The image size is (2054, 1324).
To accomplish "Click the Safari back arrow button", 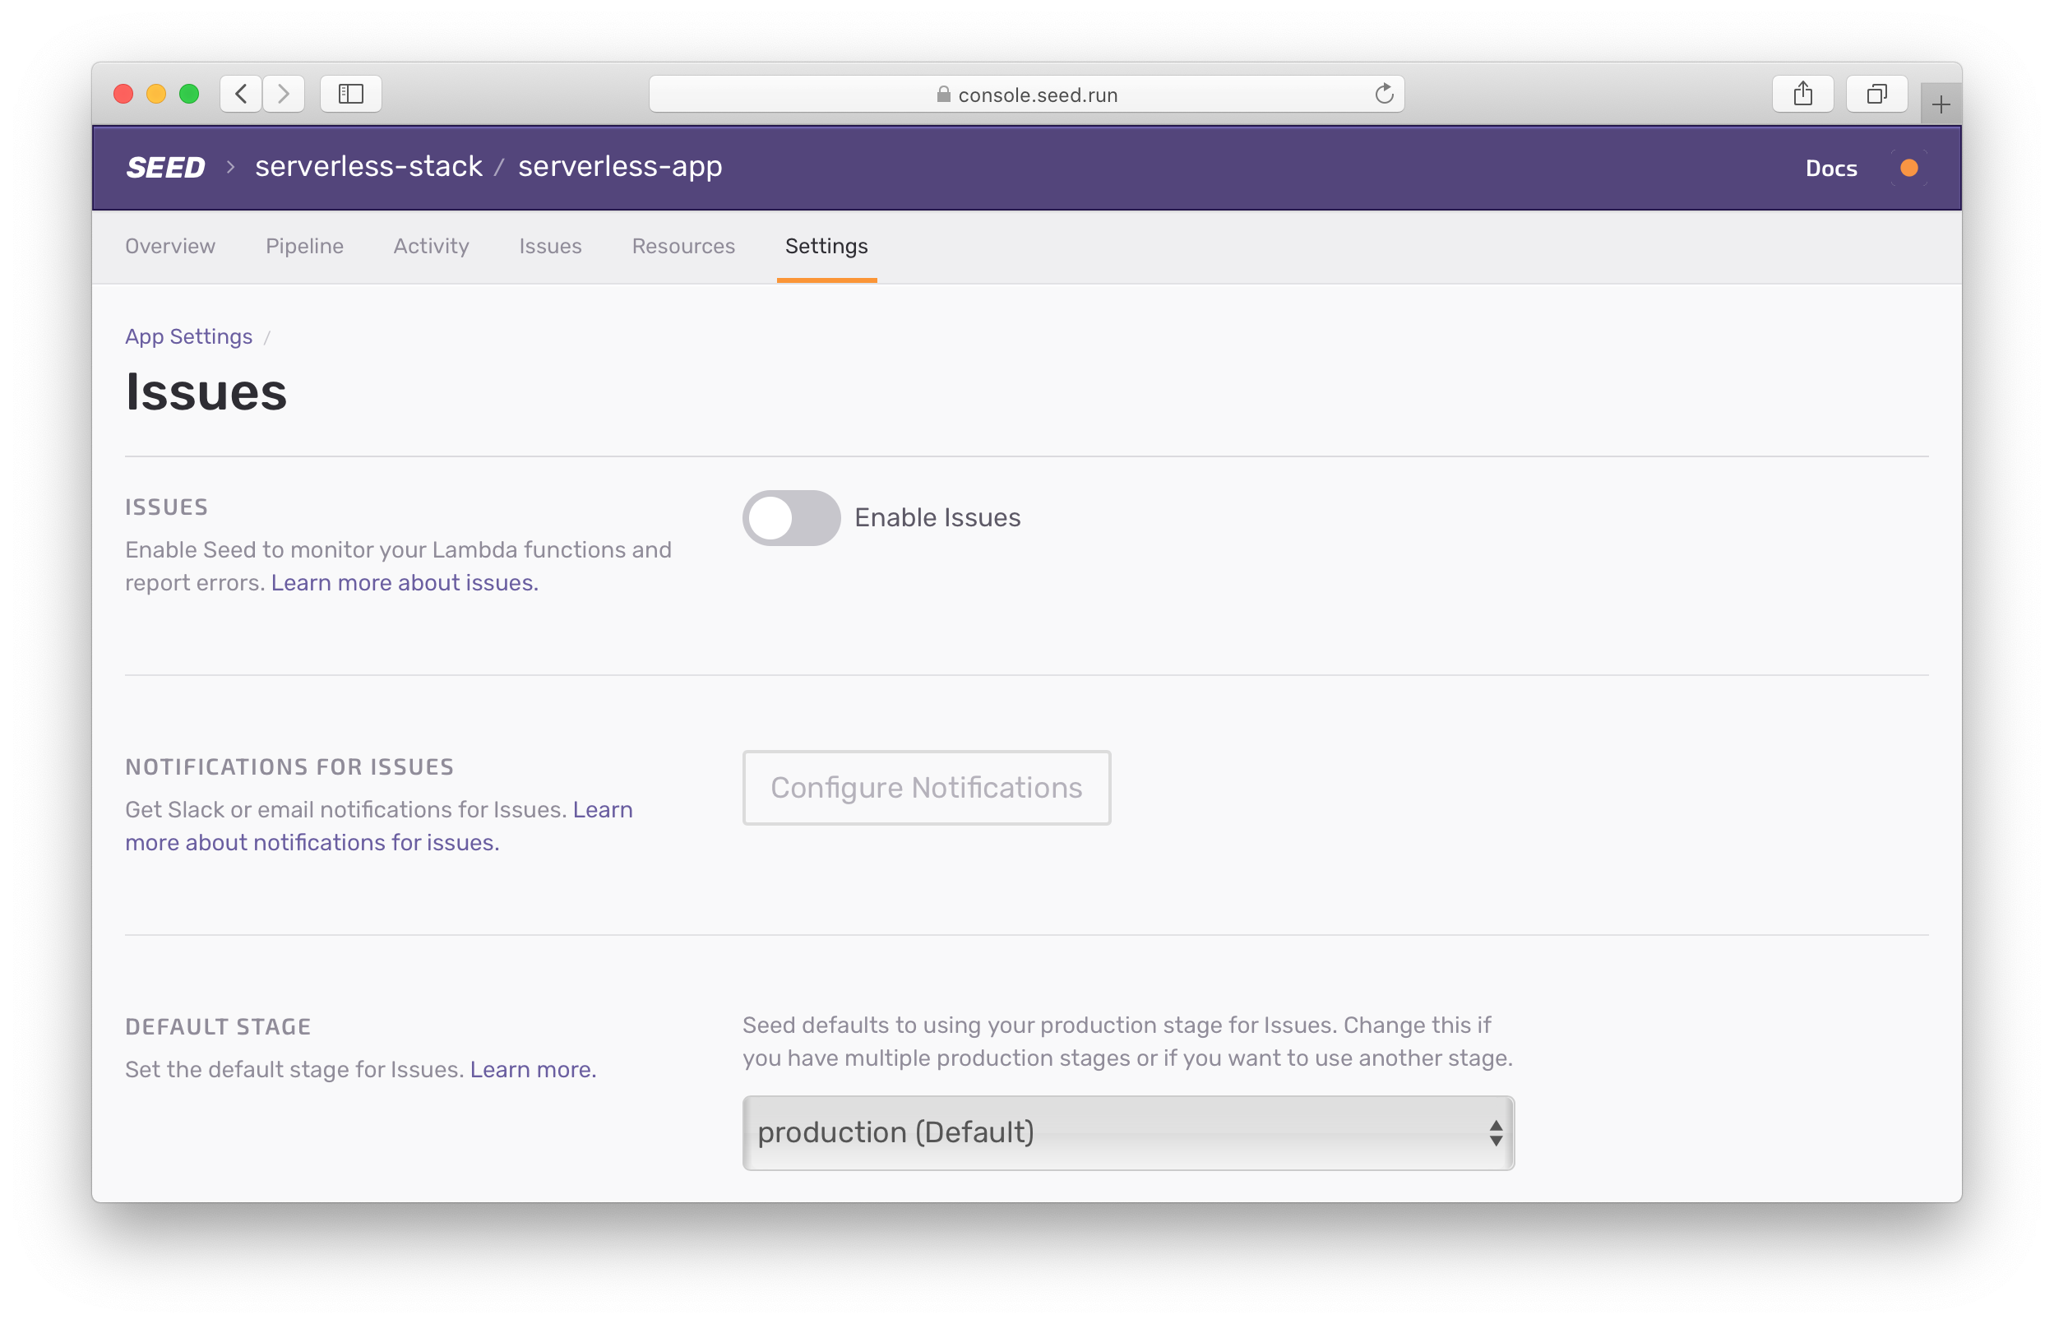I will click(x=242, y=94).
